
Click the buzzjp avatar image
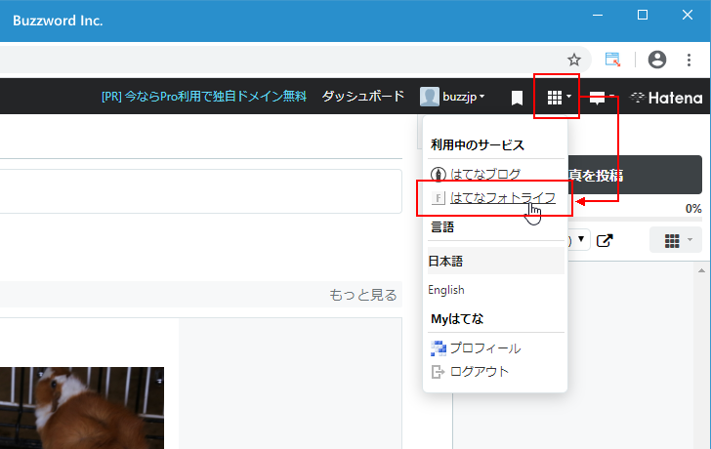[x=430, y=97]
